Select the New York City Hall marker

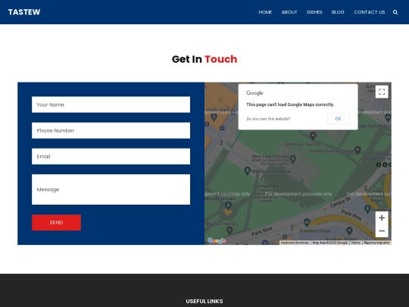click(x=293, y=159)
